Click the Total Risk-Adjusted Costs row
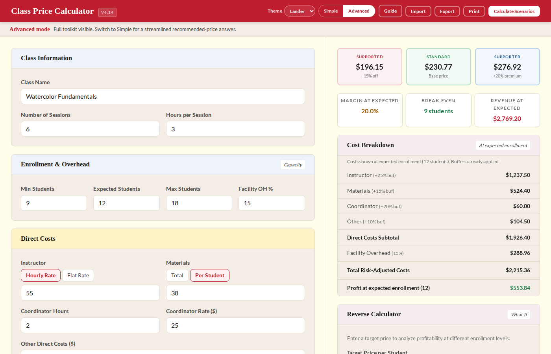The width and height of the screenshot is (551, 354). (438, 270)
